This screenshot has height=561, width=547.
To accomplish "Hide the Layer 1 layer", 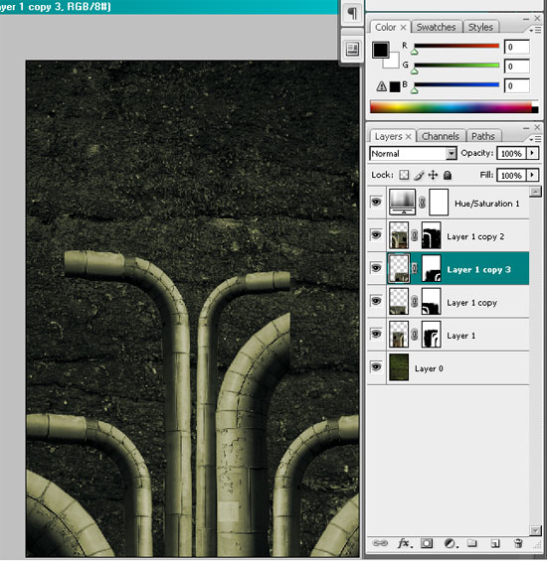I will click(x=376, y=334).
